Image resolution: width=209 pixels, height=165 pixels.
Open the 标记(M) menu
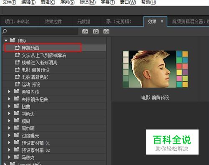88,2
